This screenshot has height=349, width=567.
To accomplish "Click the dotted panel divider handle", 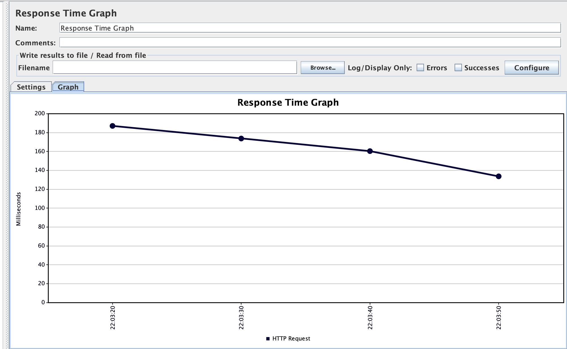I will pos(7,174).
